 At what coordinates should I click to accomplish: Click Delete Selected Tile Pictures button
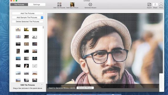[x=28, y=22]
